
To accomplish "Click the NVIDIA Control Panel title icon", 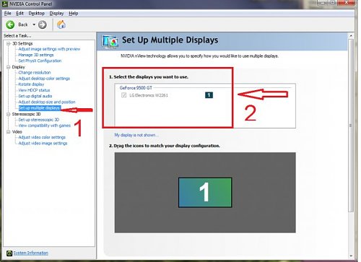I will click(5, 4).
